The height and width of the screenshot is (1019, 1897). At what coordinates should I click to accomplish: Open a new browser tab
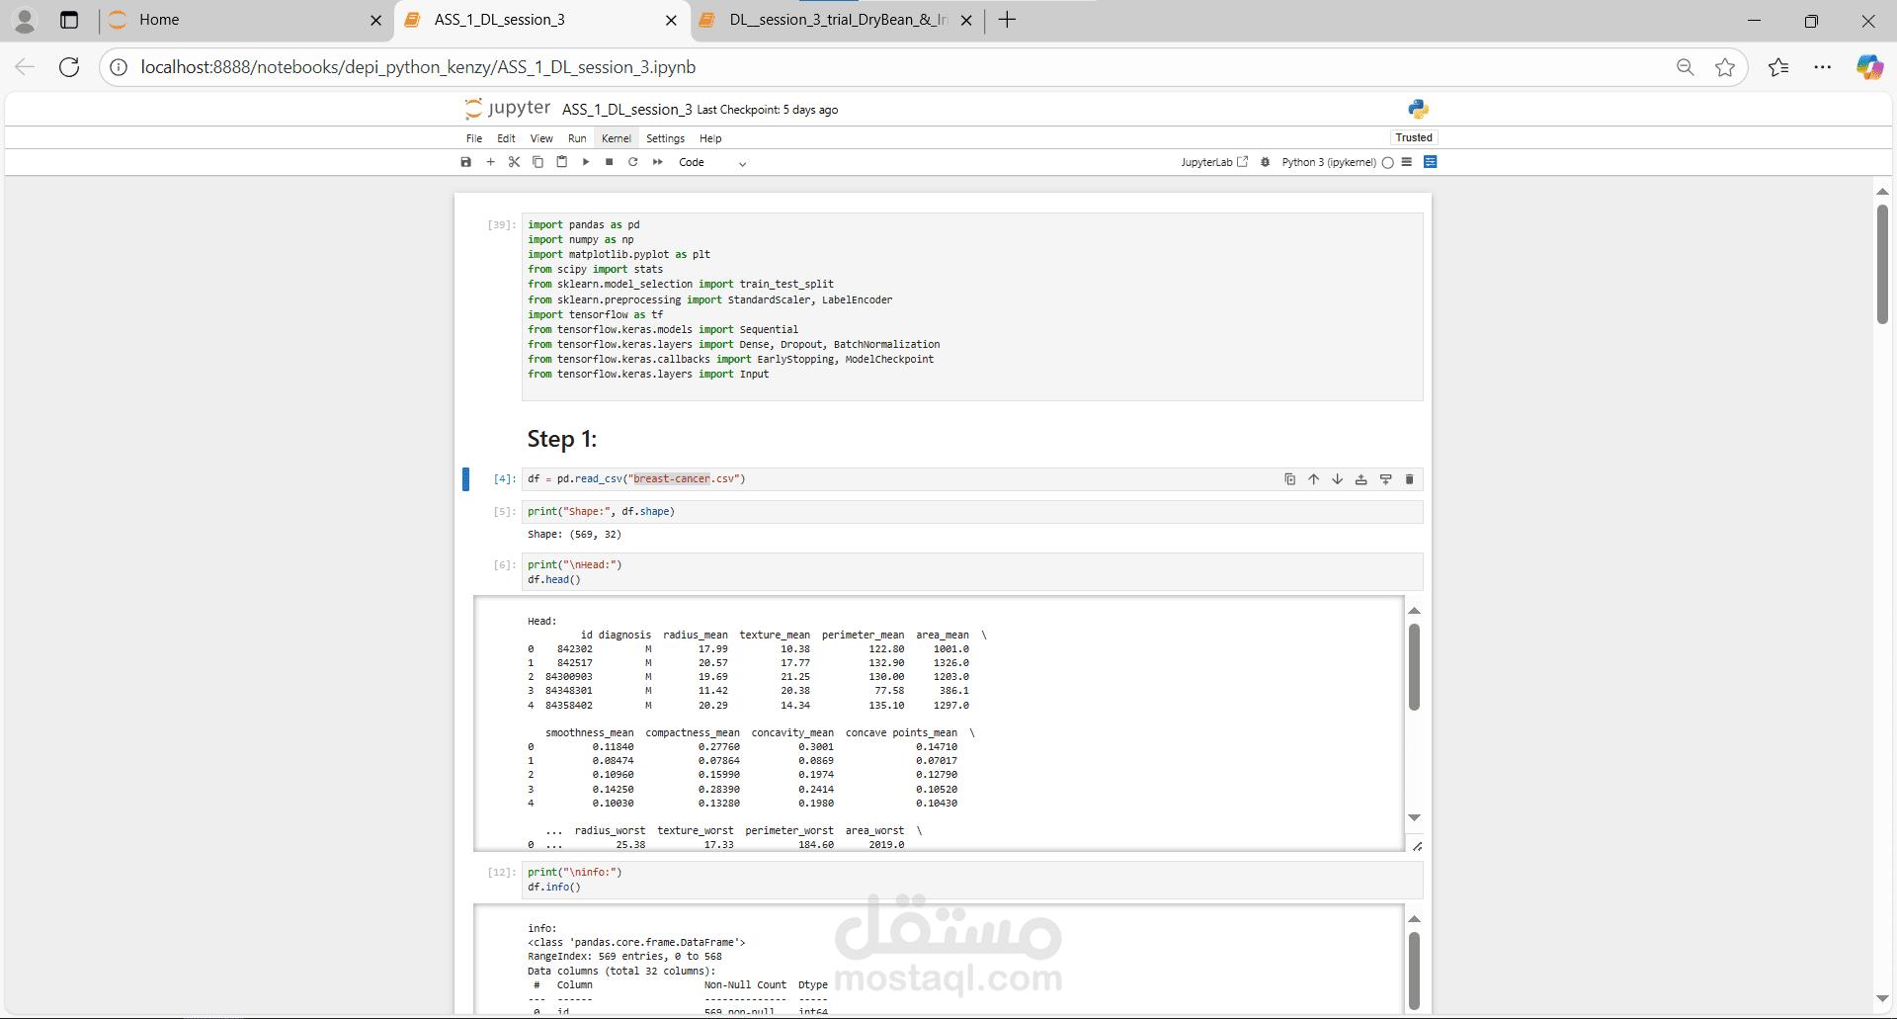[1007, 20]
